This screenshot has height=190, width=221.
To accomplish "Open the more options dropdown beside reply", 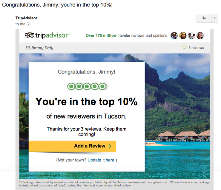I will pyautogui.click(x=215, y=18).
